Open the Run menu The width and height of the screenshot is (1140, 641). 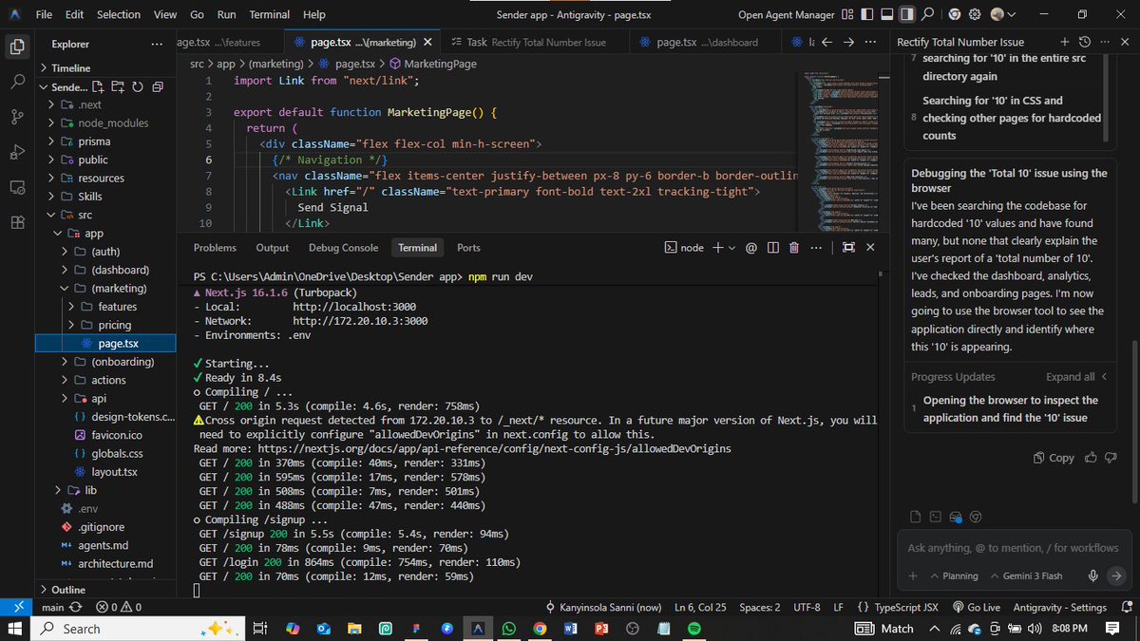[x=226, y=15]
